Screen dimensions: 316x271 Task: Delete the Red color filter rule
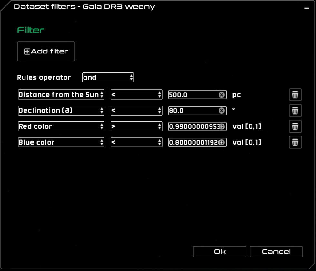[295, 126]
